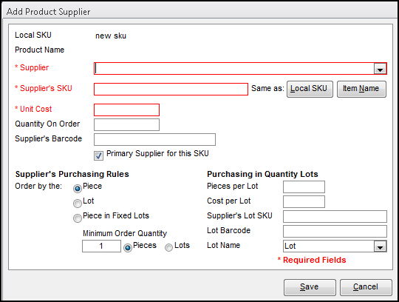Save the product supplier
The image size is (399, 302).
point(310,287)
